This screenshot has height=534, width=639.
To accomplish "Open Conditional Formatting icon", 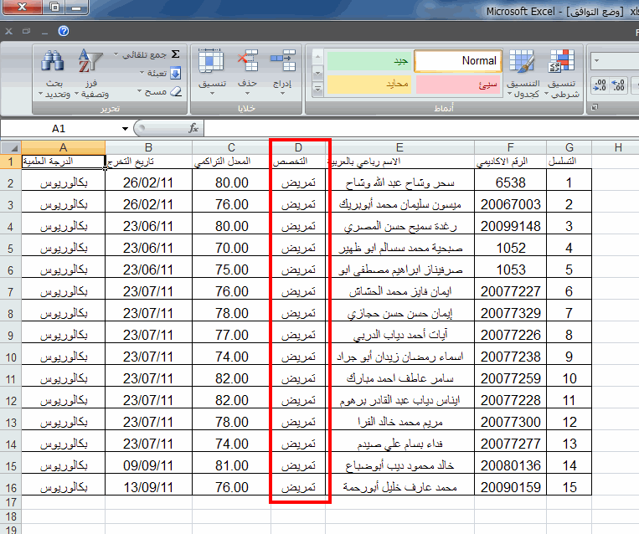I will [x=562, y=61].
